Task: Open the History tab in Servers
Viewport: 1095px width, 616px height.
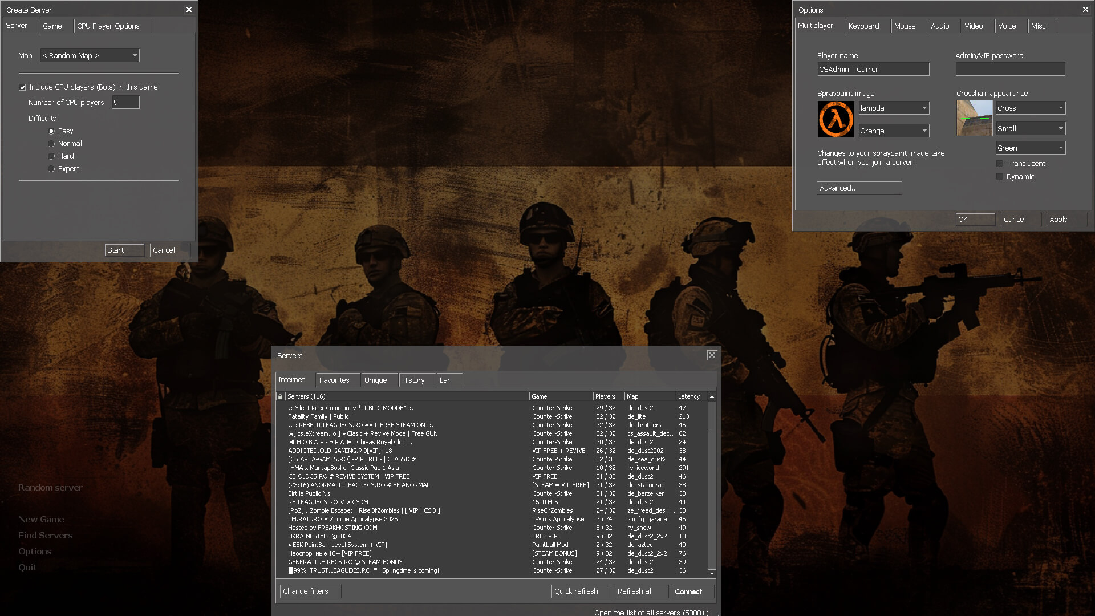Action: 417,380
